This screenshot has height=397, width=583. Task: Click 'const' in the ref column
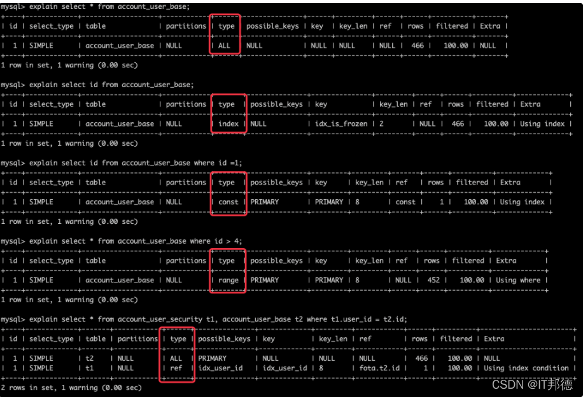click(x=405, y=202)
